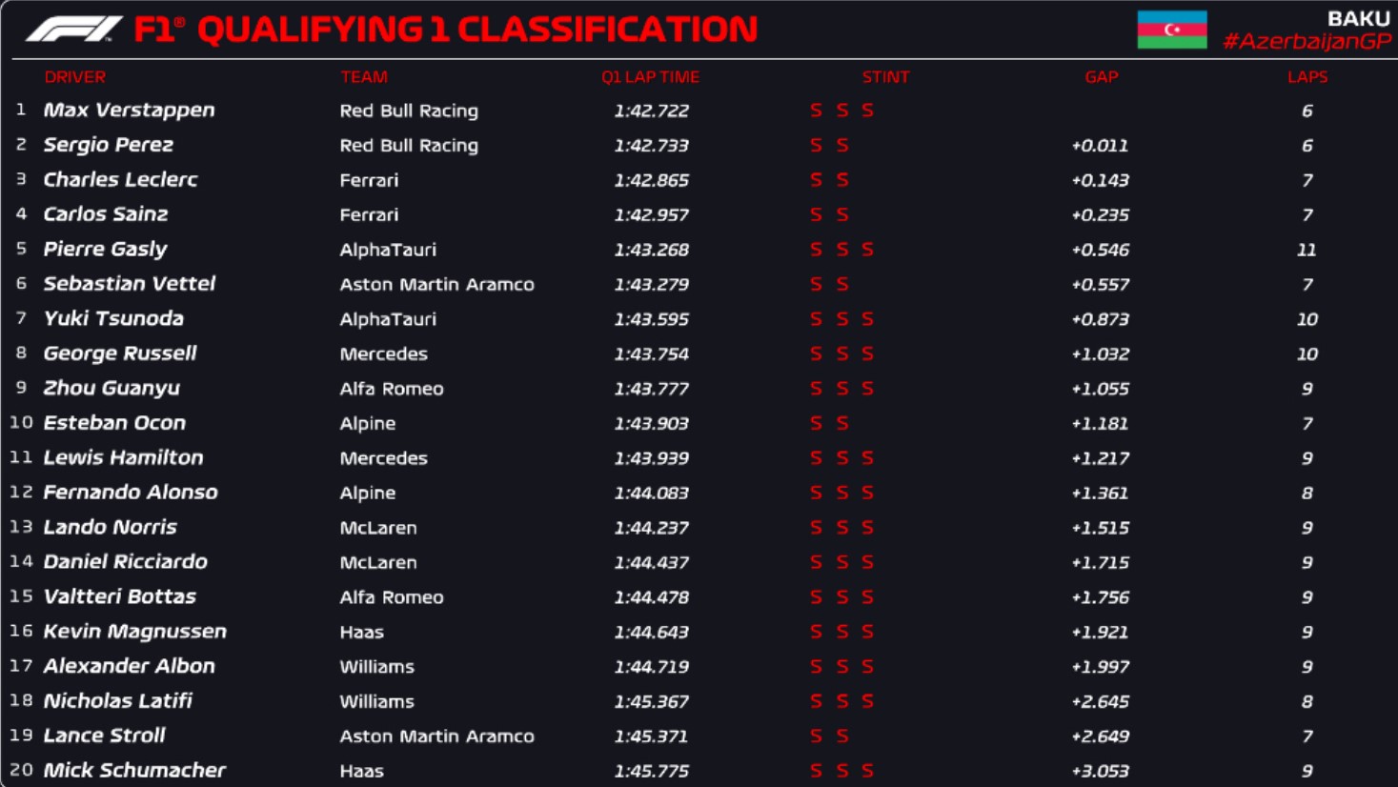The image size is (1398, 787).
Task: Click the #AzerbaijanGP hashtag
Action: tap(1307, 41)
